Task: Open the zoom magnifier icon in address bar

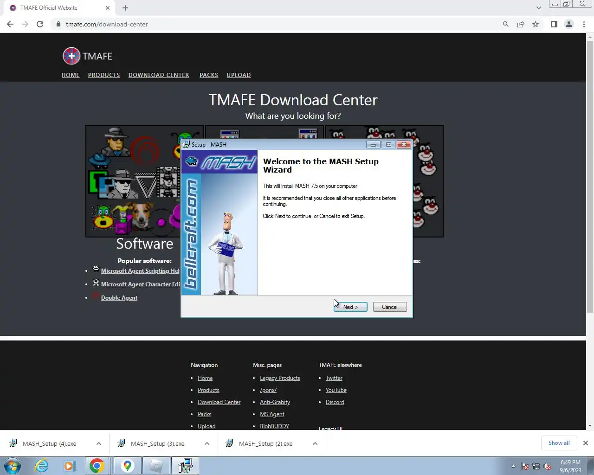Action: tap(506, 24)
